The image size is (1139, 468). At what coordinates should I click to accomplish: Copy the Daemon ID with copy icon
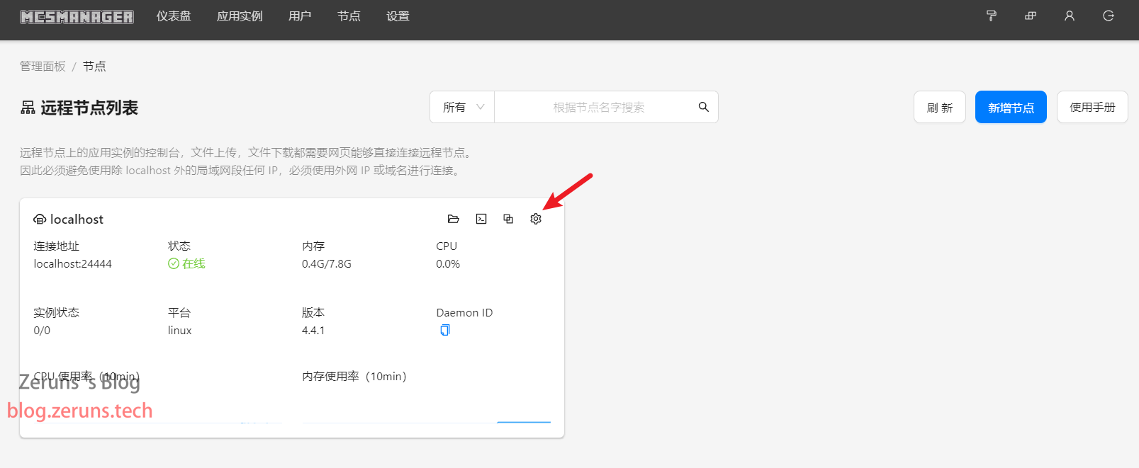coord(445,330)
